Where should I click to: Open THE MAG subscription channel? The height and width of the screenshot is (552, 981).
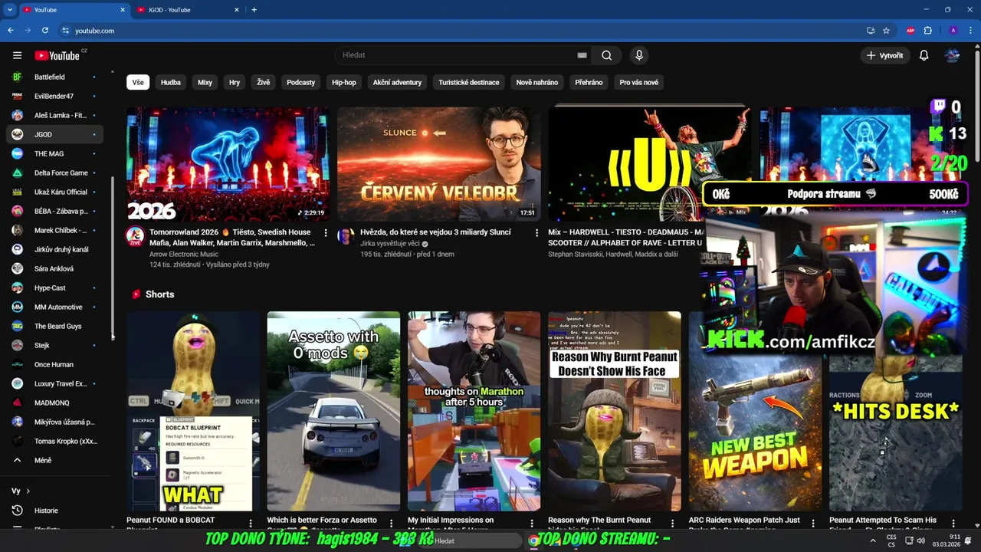pyautogui.click(x=54, y=153)
